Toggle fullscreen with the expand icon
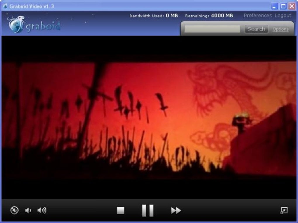This screenshot has width=298, height=223. pos(284,210)
